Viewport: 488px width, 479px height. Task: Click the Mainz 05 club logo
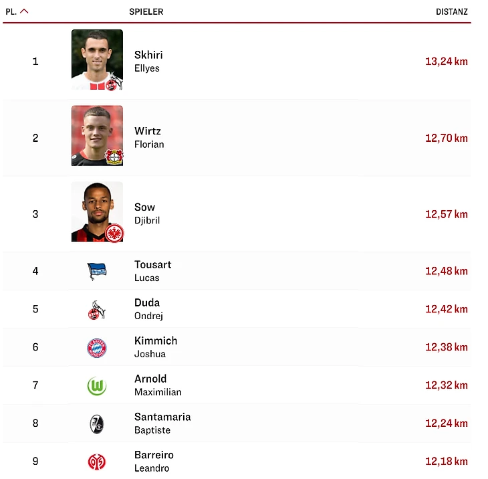pyautogui.click(x=97, y=462)
